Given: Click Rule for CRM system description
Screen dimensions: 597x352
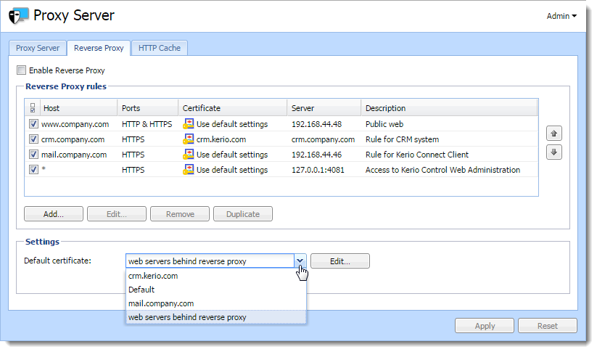Looking at the screenshot, I should (402, 139).
